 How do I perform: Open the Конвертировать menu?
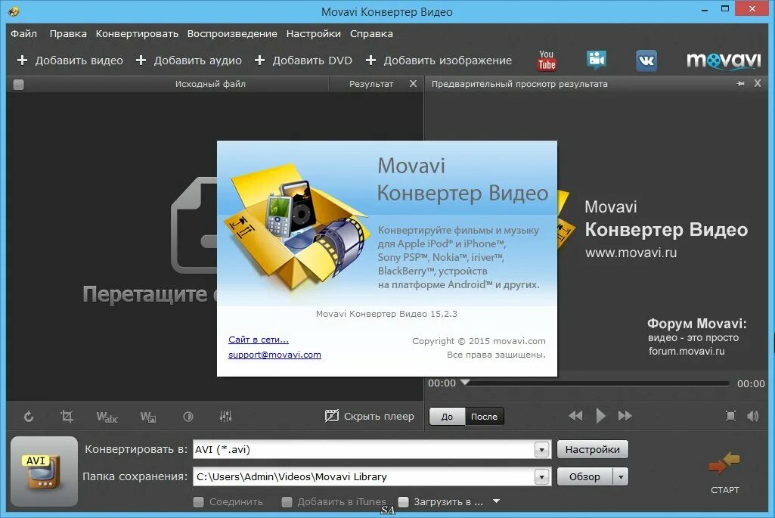click(x=137, y=33)
